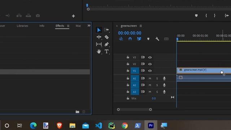Toggle Snap in Timeline magnet
Image resolution: width=231 pixels, height=130 pixels.
click(130, 39)
